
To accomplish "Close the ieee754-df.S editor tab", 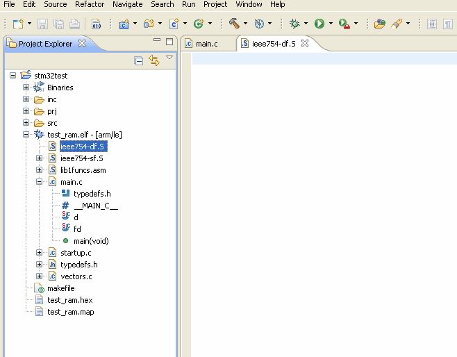I will [305, 43].
